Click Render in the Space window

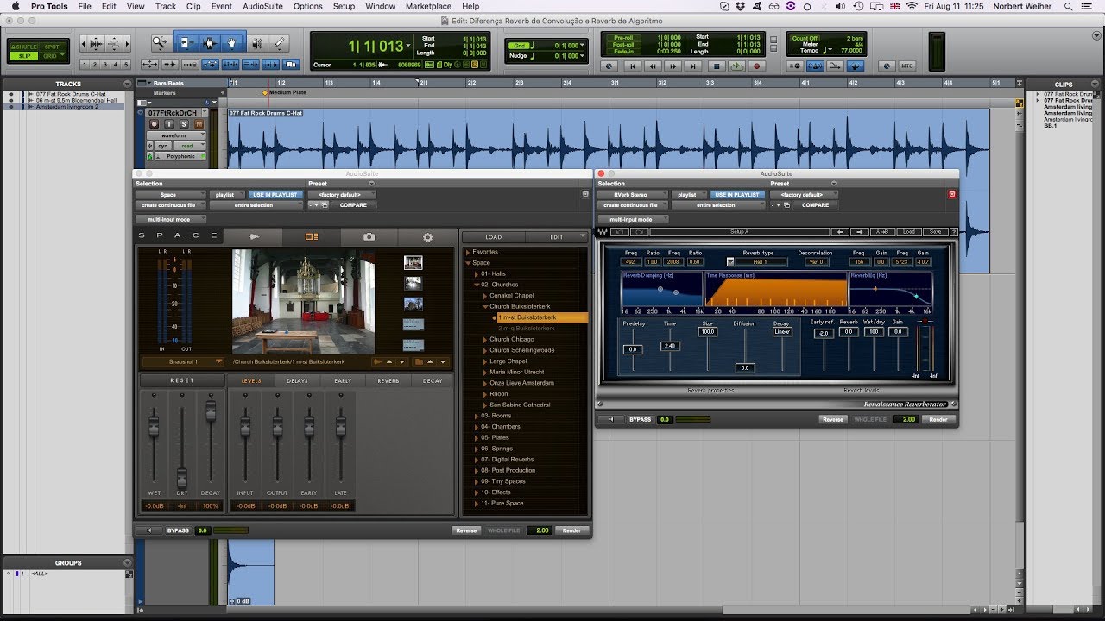(x=571, y=530)
